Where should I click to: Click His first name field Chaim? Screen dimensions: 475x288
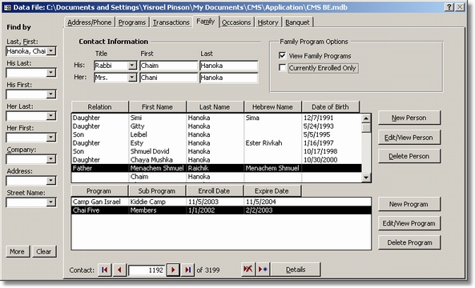(x=168, y=66)
